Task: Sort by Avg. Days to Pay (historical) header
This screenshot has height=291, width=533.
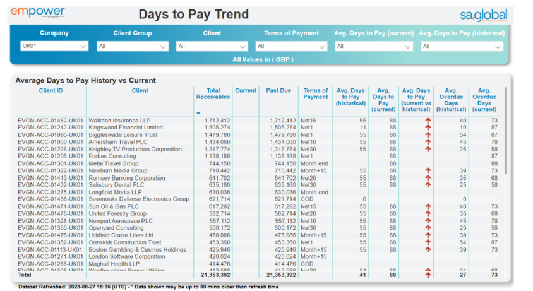Action: pyautogui.click(x=350, y=97)
